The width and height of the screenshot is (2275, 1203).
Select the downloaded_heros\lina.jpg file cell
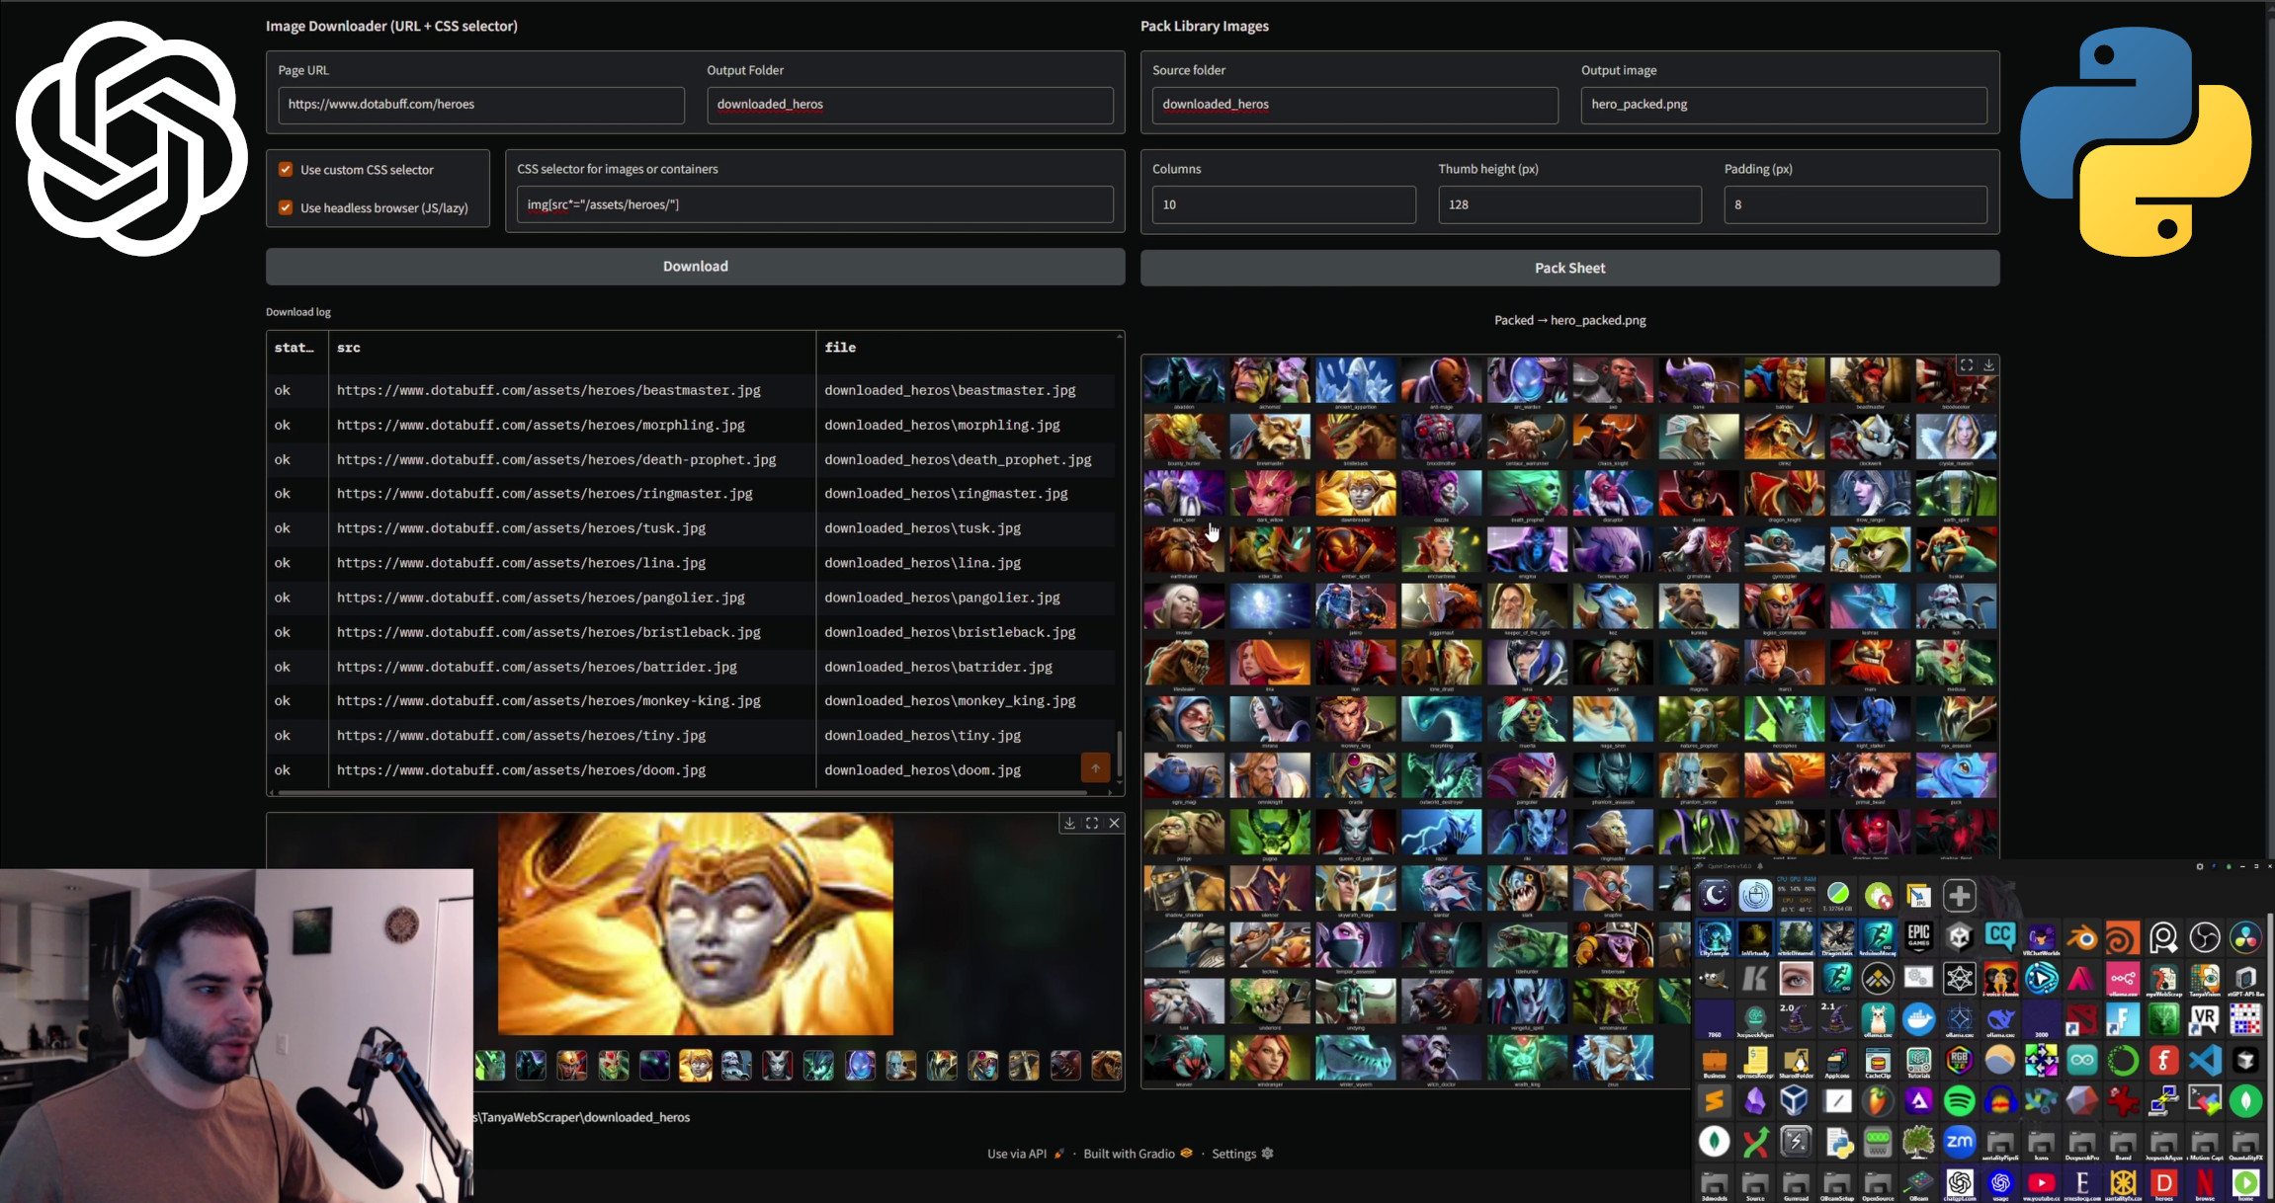pyautogui.click(x=966, y=563)
